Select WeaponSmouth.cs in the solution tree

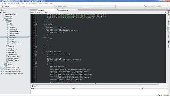tap(15, 43)
